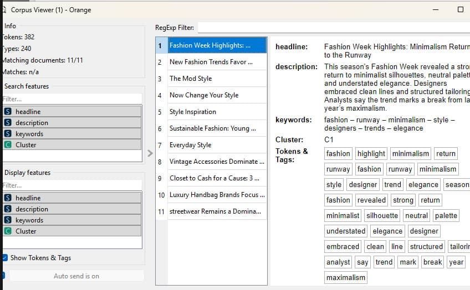This screenshot has width=470, height=290.
Task: Select keywords in Search features list
Action: point(72,133)
